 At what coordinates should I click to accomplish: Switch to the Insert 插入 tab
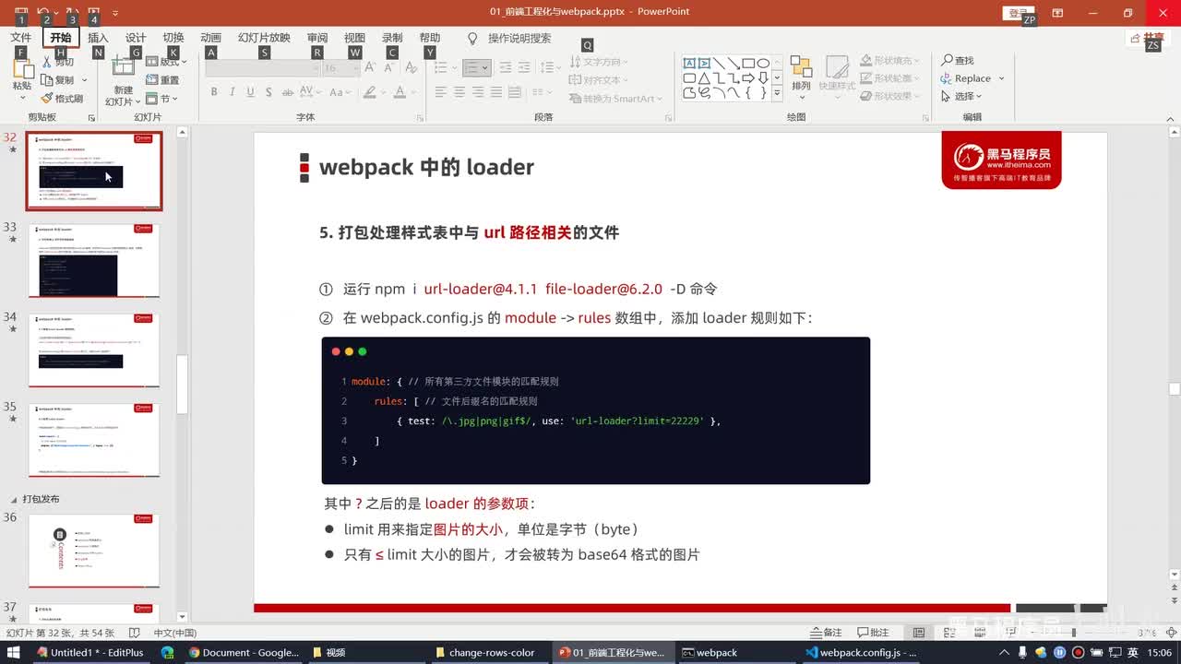pos(98,38)
